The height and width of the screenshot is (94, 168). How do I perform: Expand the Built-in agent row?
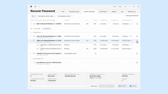(x=31, y=24)
